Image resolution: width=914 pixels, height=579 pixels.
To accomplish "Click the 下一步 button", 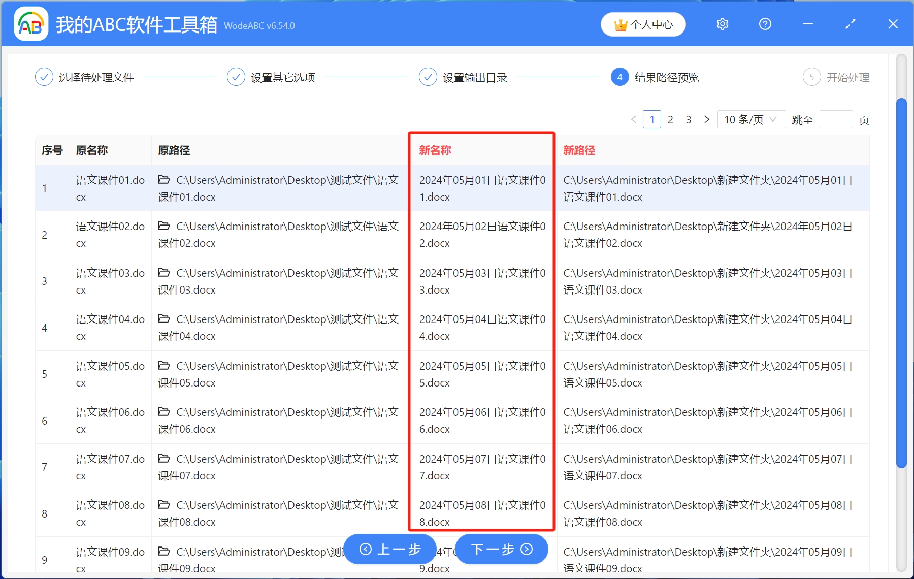I will pyautogui.click(x=501, y=549).
